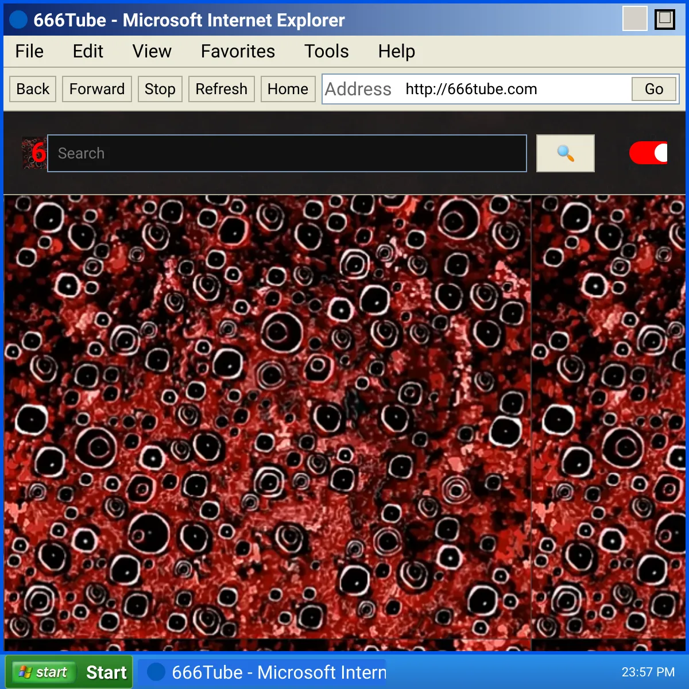Switch off the red toggle
The height and width of the screenshot is (689, 689).
click(x=648, y=153)
